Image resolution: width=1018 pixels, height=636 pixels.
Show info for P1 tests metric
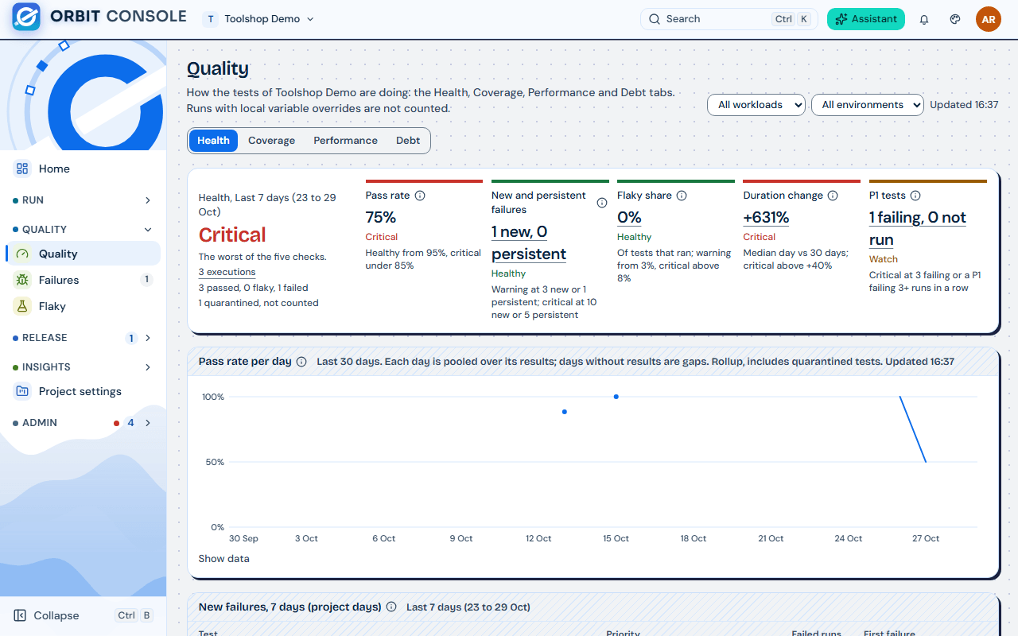point(915,196)
